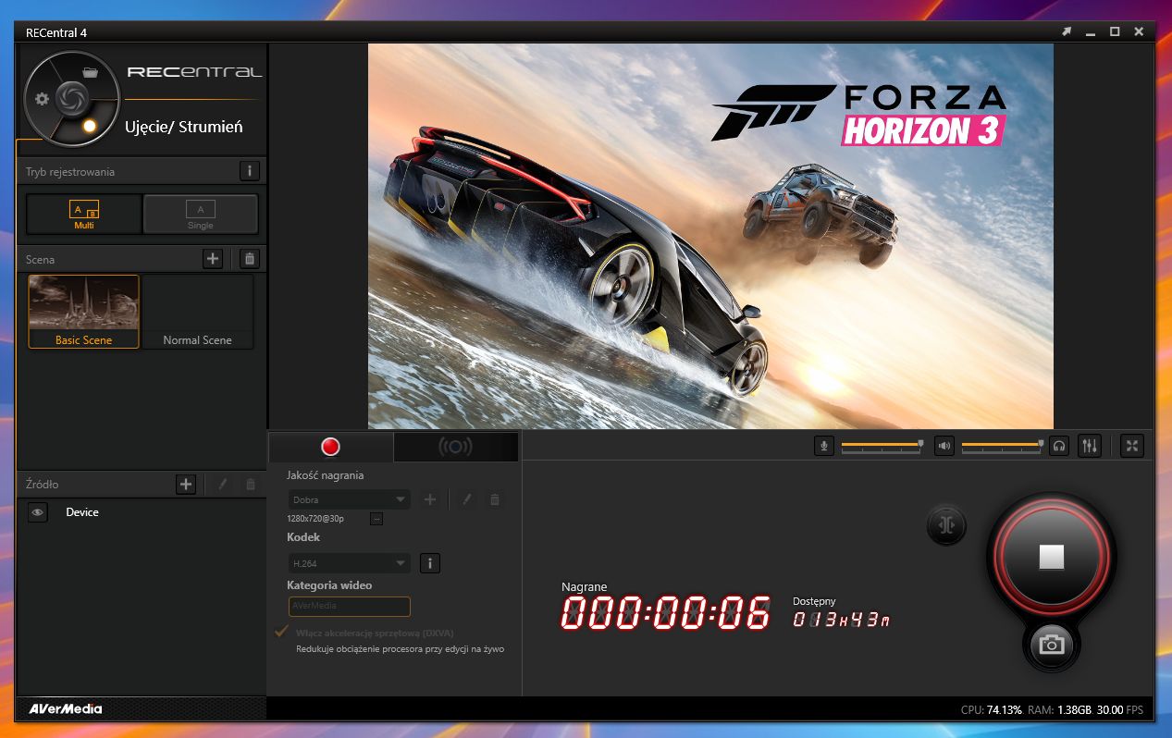Click the RAM 1.38GB status text
This screenshot has width=1172, height=738.
pyautogui.click(x=1059, y=709)
